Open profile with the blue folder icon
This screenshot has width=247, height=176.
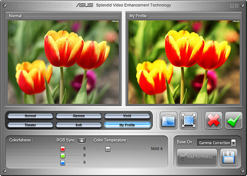[168, 120]
